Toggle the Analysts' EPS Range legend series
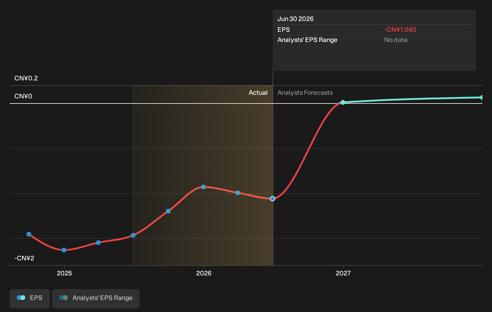 [96, 298]
